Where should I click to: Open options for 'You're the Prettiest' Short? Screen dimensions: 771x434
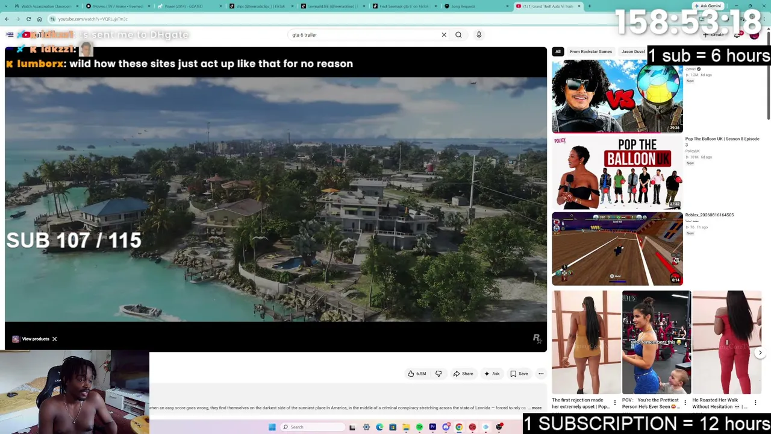685,403
